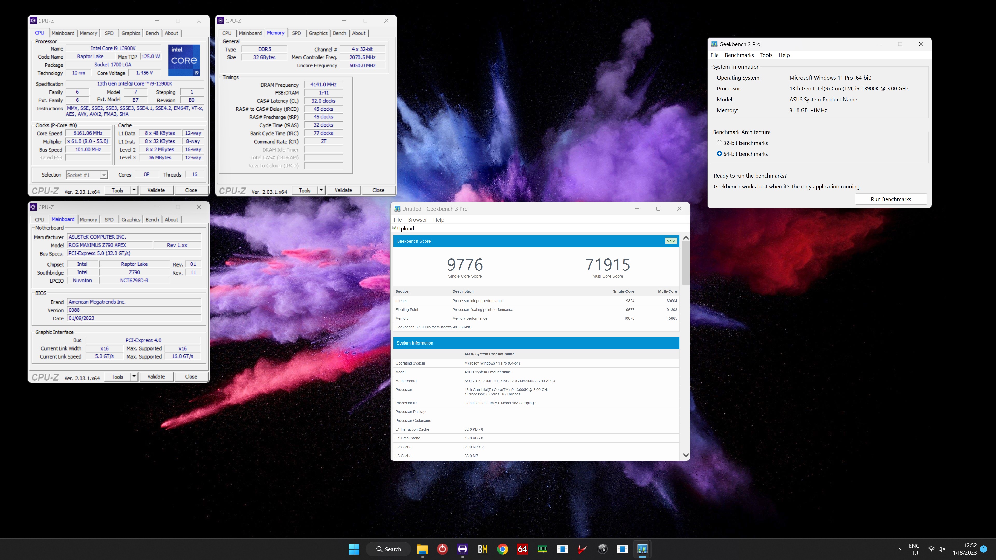Open File Explorer from the taskbar
This screenshot has width=996, height=560.
[x=422, y=549]
